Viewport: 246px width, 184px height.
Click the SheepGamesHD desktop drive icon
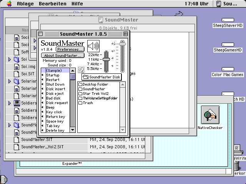[228, 45]
